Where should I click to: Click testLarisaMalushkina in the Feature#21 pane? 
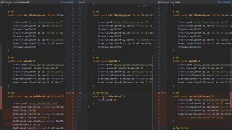36,96
